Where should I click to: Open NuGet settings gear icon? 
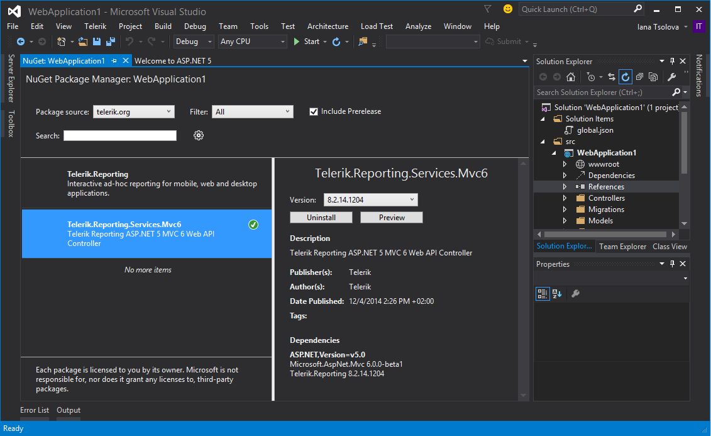pyautogui.click(x=199, y=135)
